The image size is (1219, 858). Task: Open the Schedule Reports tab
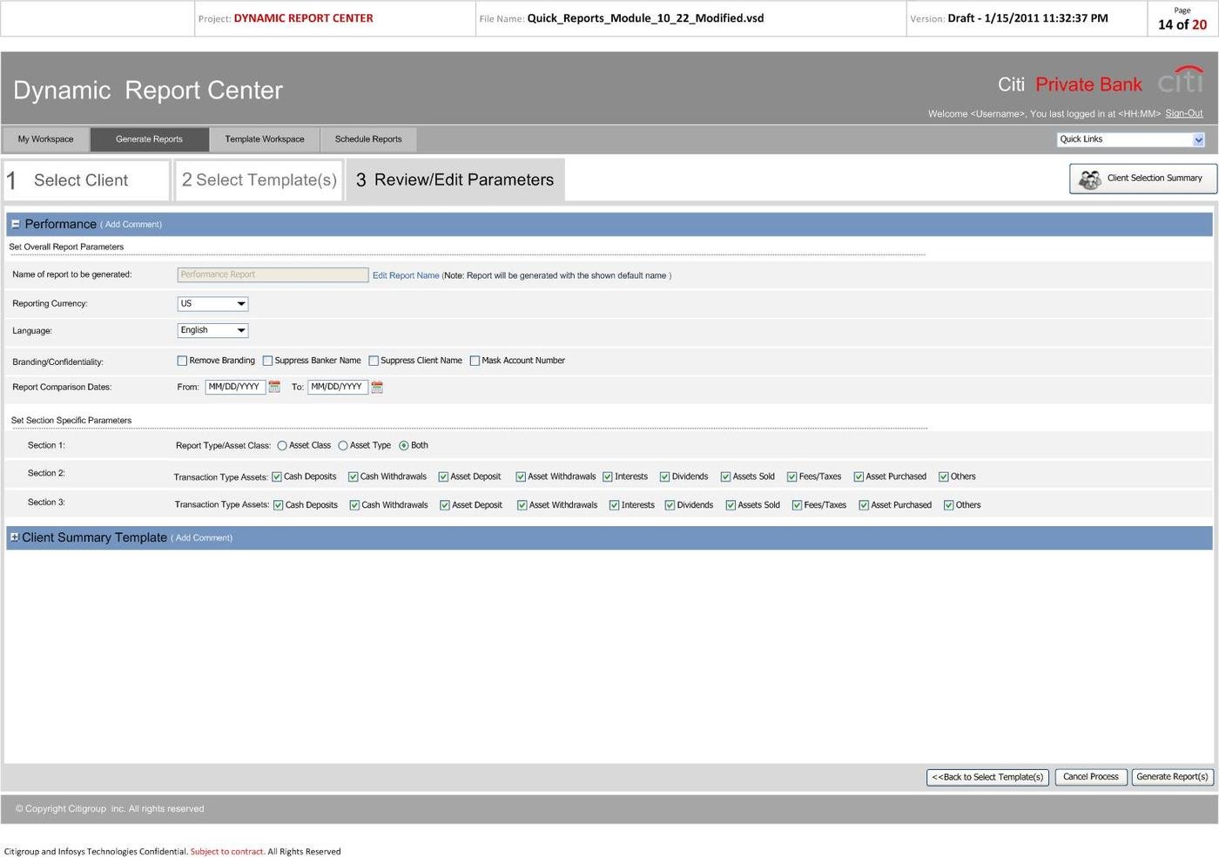pos(368,138)
